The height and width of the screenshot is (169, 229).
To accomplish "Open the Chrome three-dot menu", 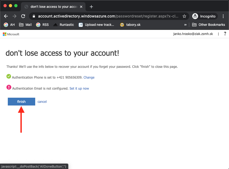I will tap(223, 16).
